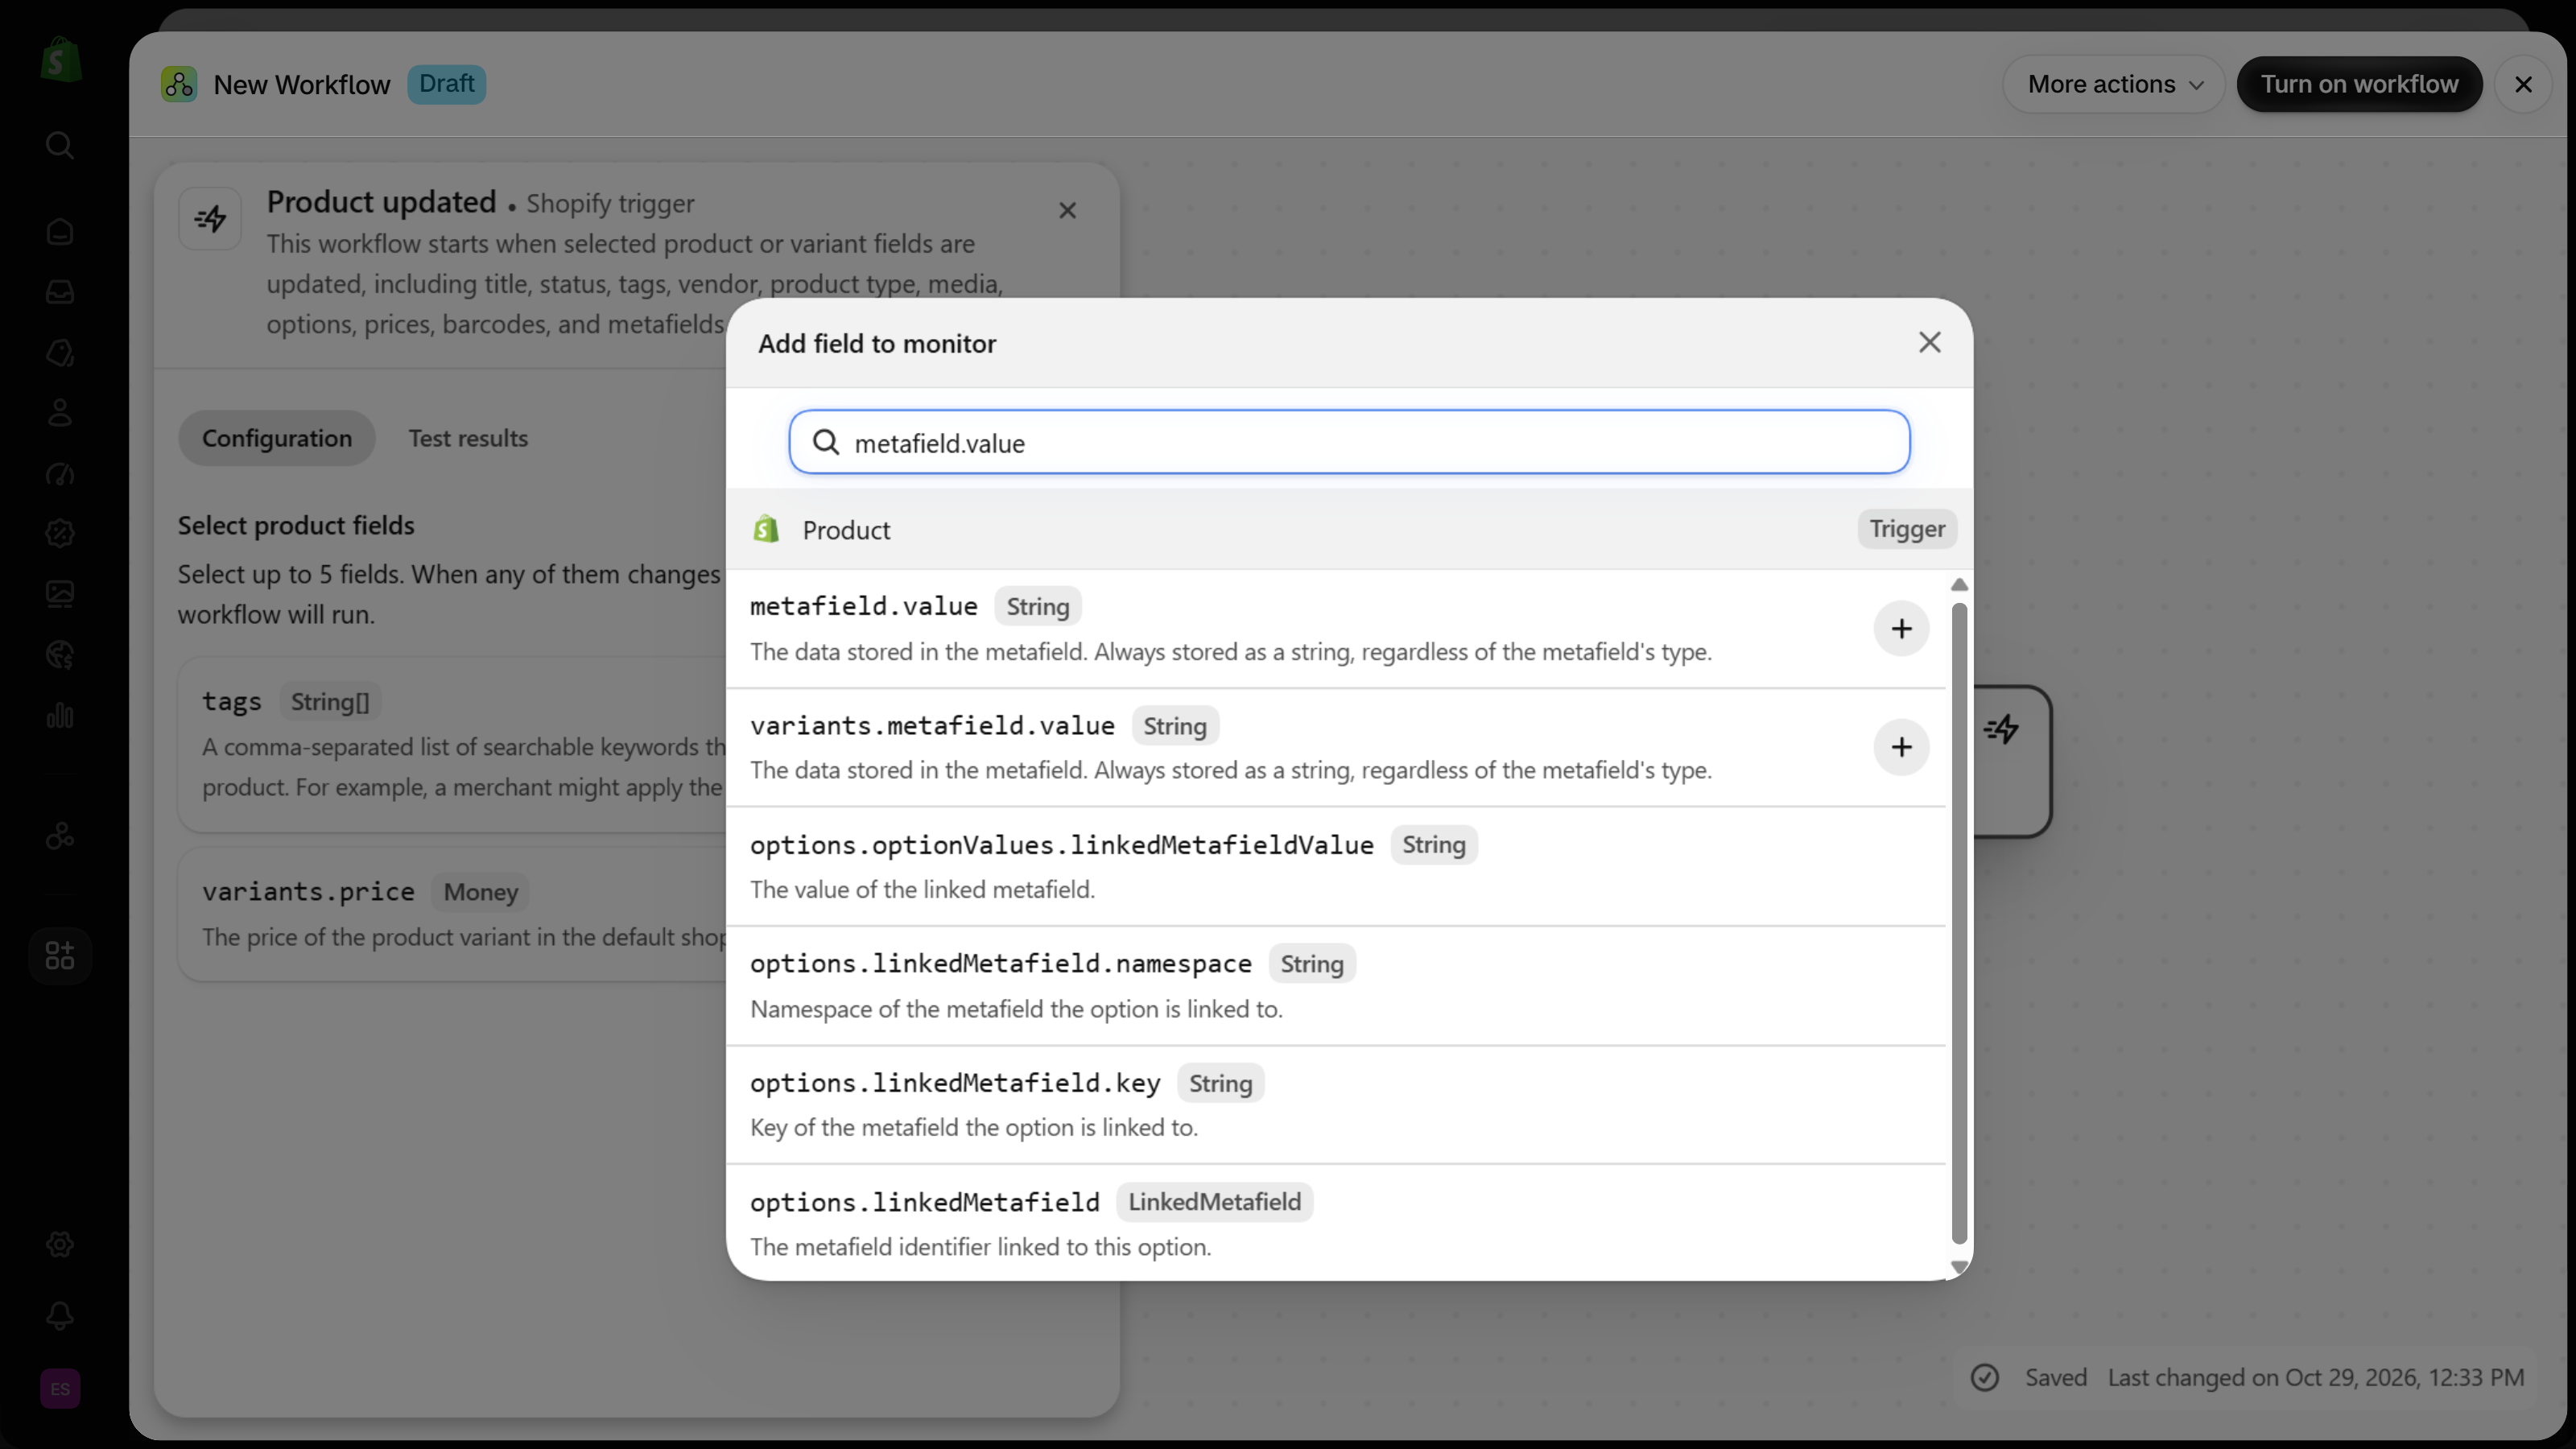Click the Shopify icon beside Product
Viewport: 2576px width, 1449px height.
pyautogui.click(x=767, y=529)
